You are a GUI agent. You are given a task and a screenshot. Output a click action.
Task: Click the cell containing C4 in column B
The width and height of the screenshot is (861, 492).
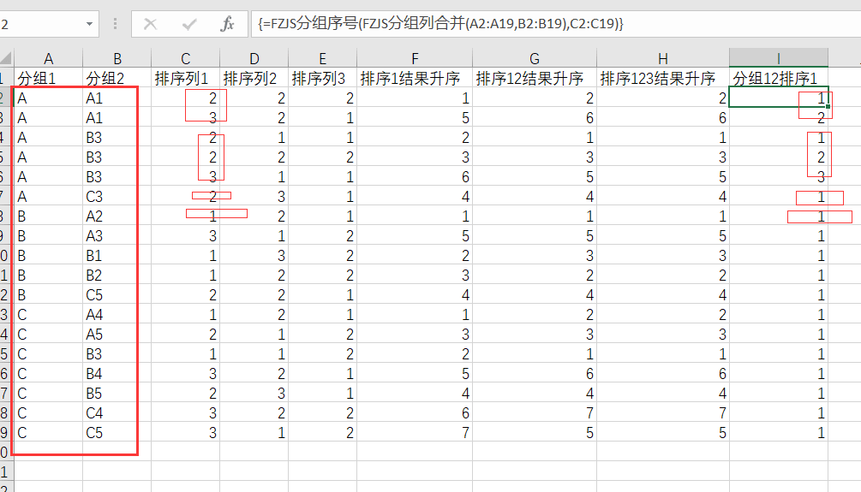click(x=117, y=413)
